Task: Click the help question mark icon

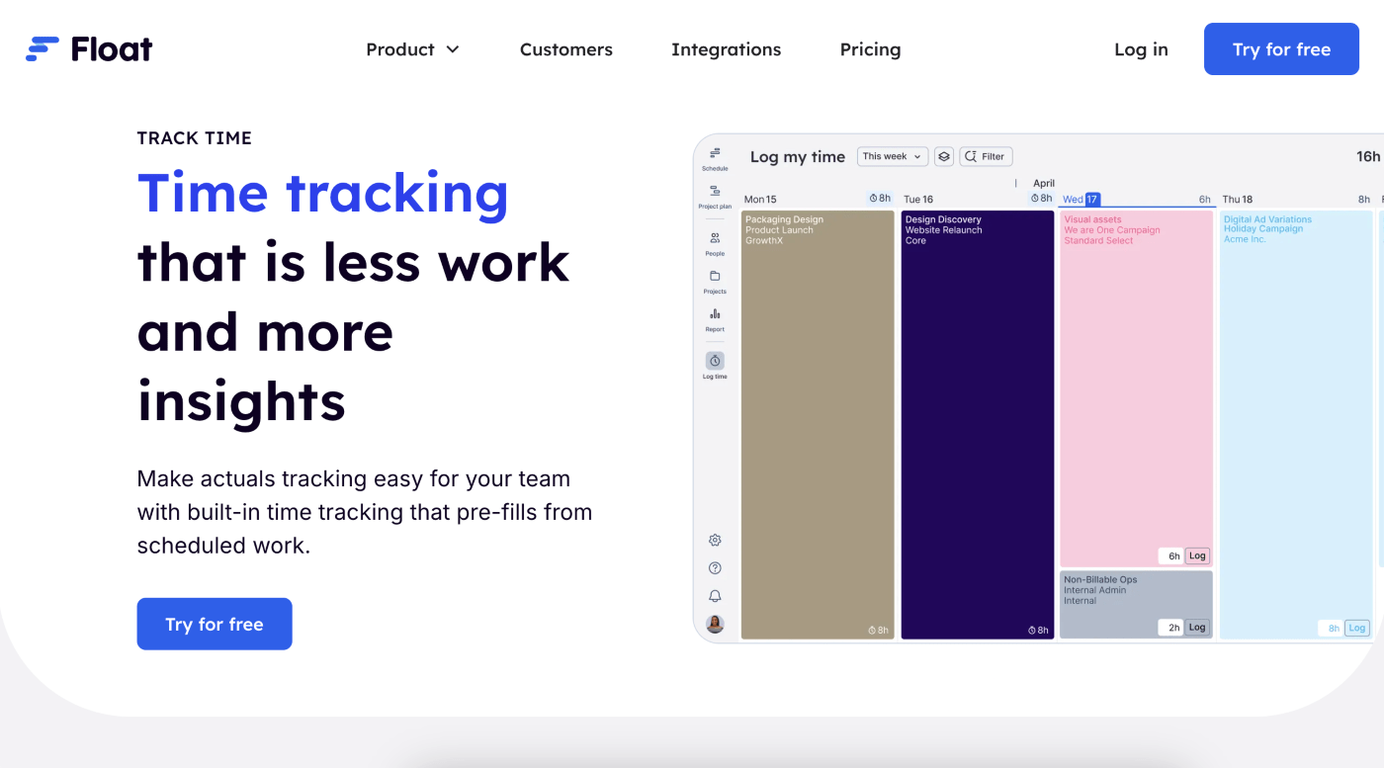Action: (x=715, y=568)
